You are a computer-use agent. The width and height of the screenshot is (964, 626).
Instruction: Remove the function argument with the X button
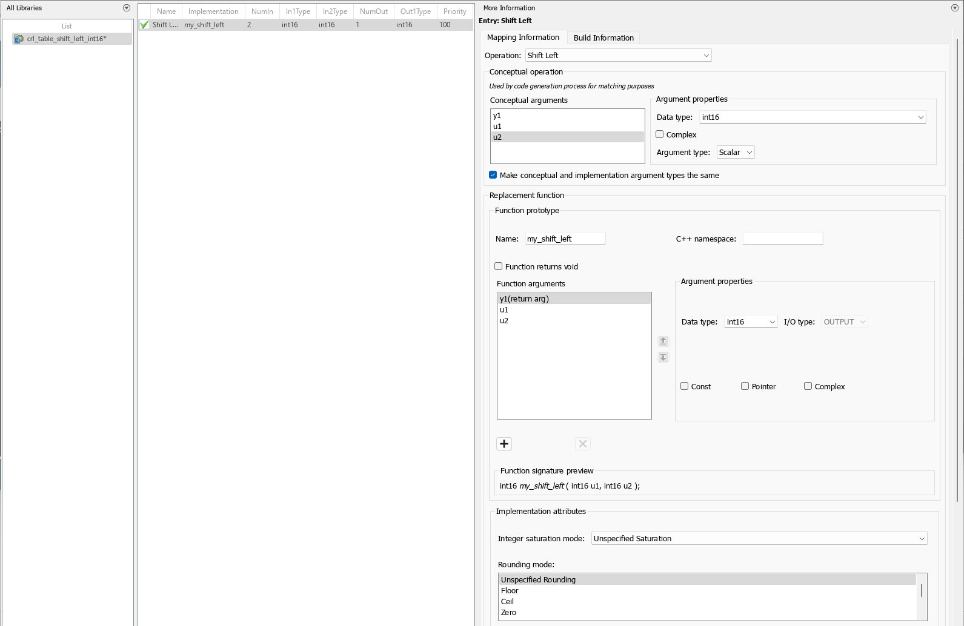(583, 444)
